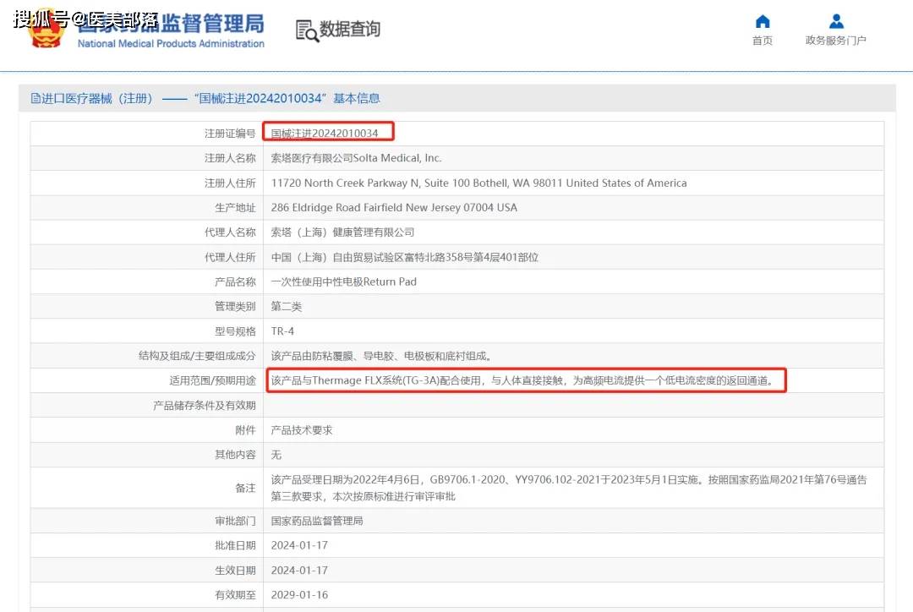Select the 数据查询 heading text
Image resolution: width=913 pixels, height=612 pixels.
[x=349, y=29]
